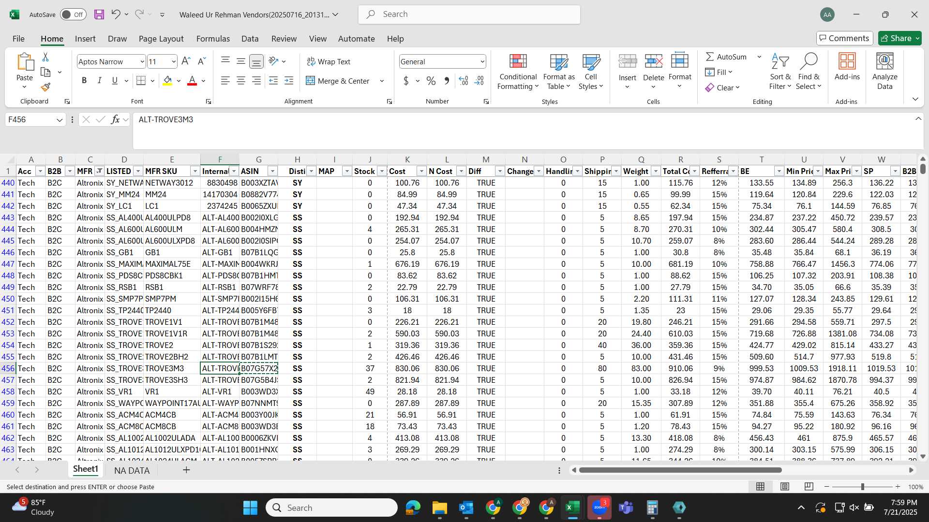The image size is (929, 522).
Task: Click the Save icon in title bar
Action: click(x=99, y=14)
